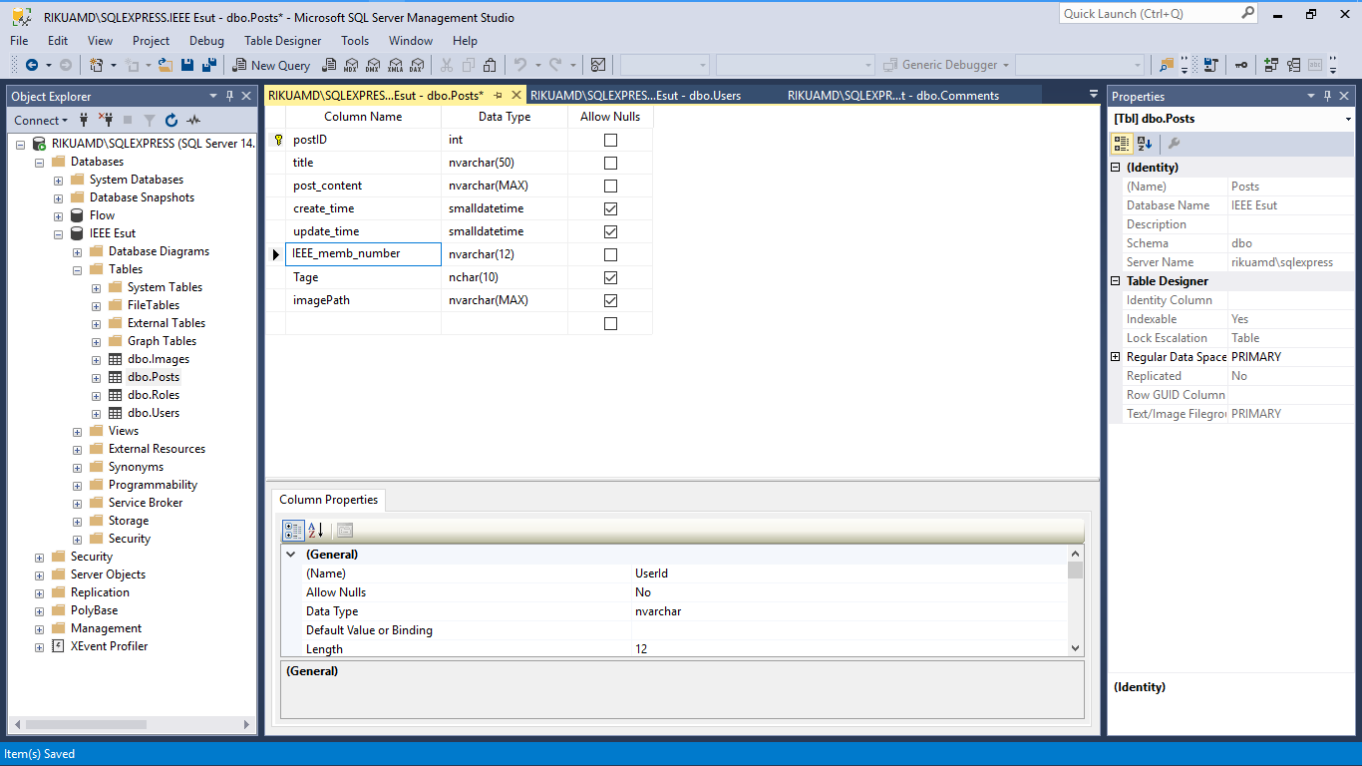This screenshot has height=766, width=1362.
Task: Uncheck Allow Nulls for update_time
Action: (611, 231)
